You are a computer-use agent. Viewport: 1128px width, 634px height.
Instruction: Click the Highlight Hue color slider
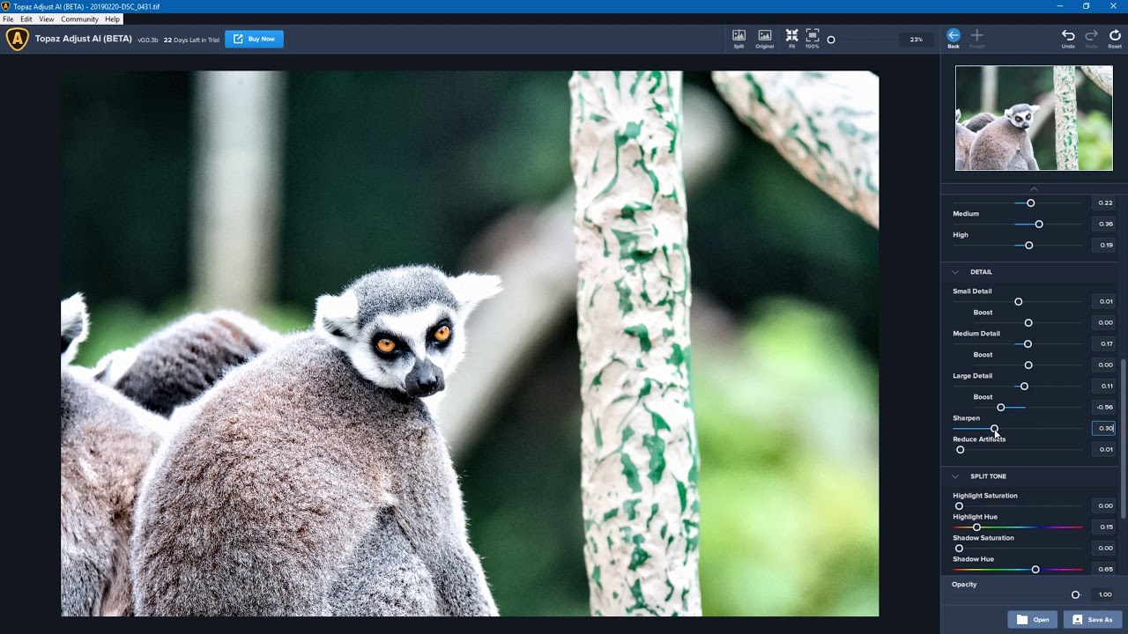(1018, 527)
